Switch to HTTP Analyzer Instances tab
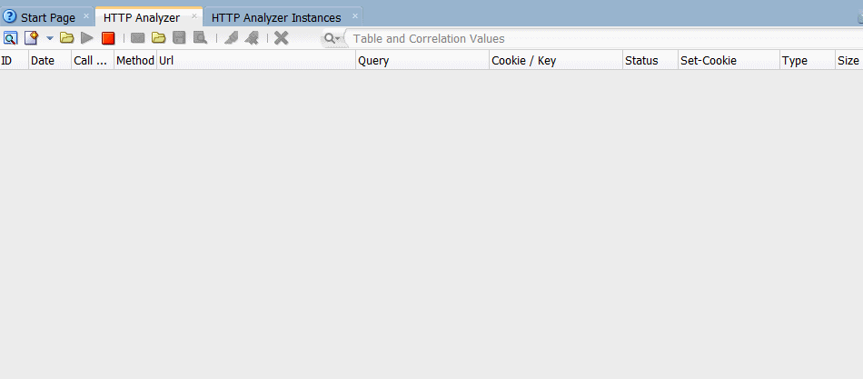This screenshot has height=379, width=863. (x=276, y=17)
